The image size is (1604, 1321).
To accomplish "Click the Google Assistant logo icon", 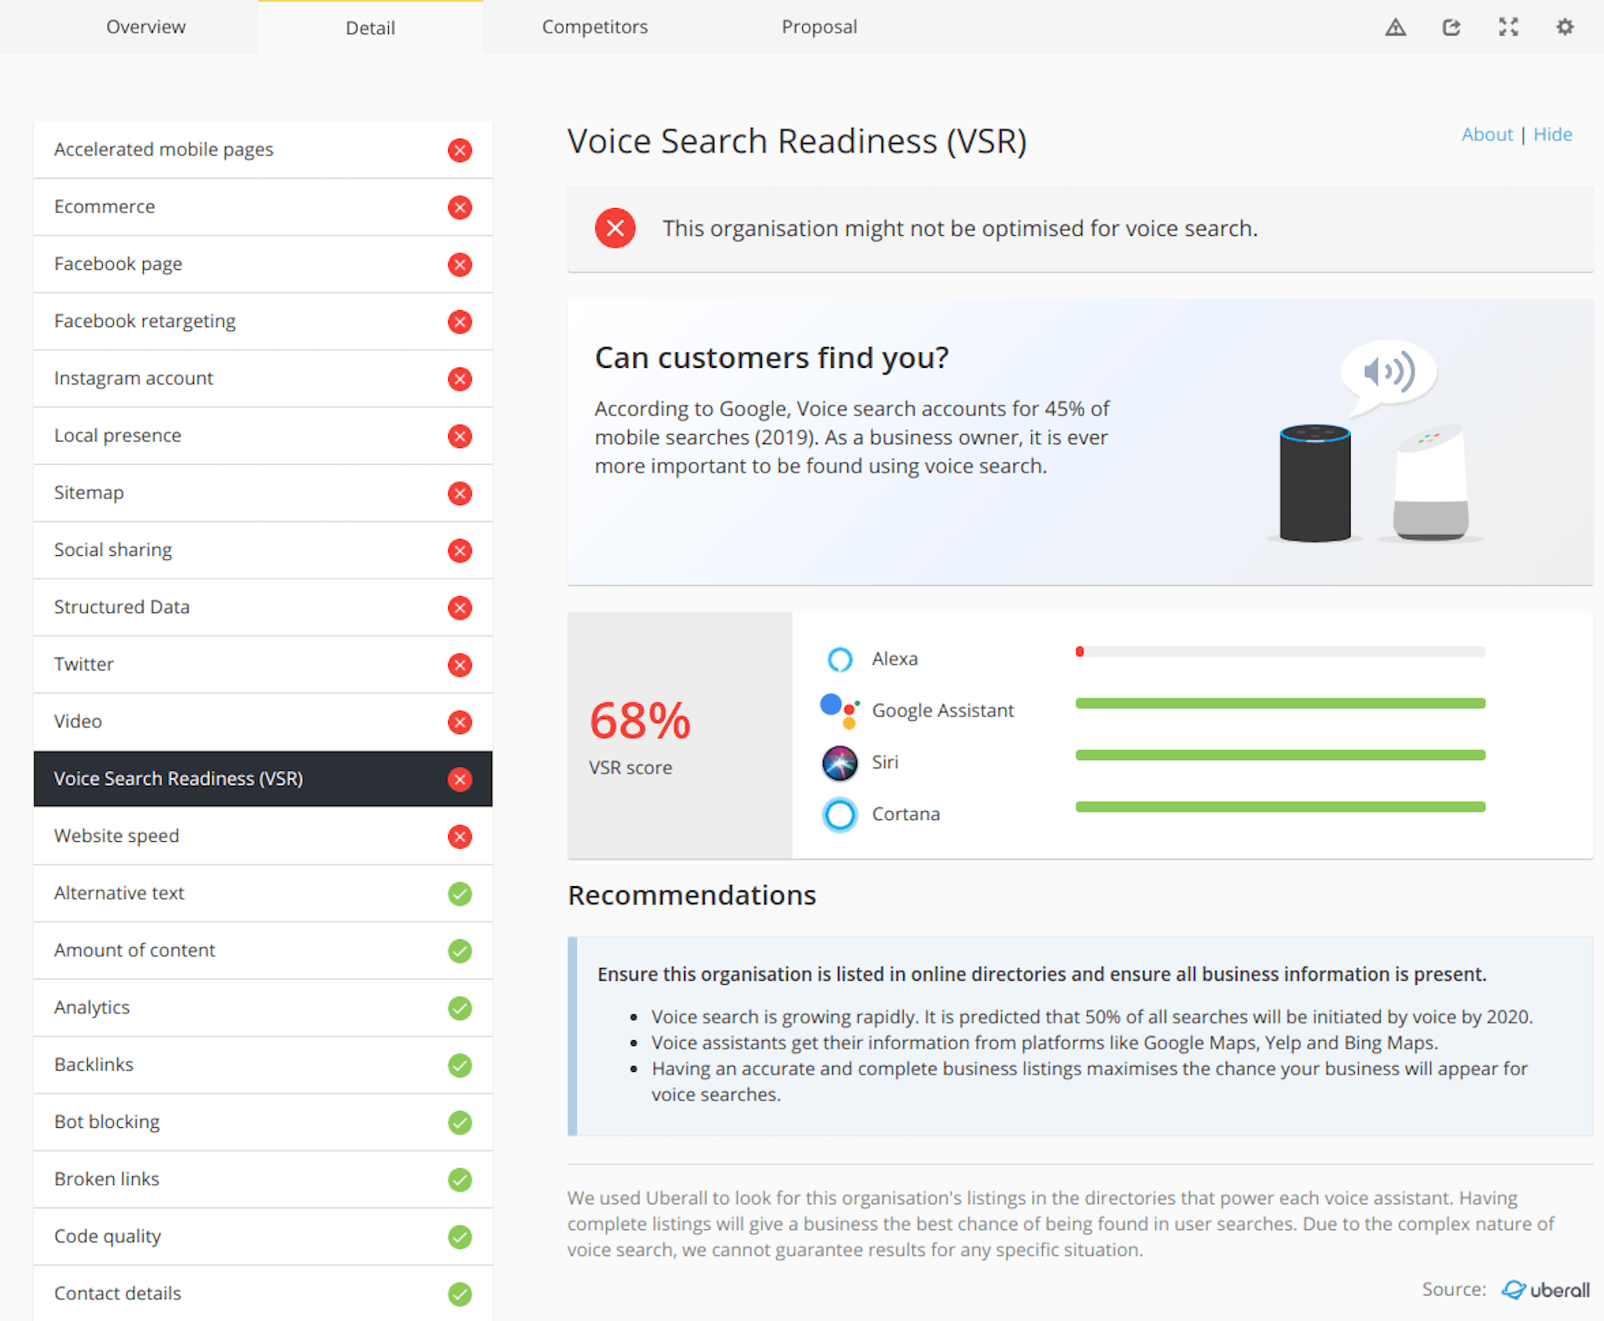I will coord(840,711).
